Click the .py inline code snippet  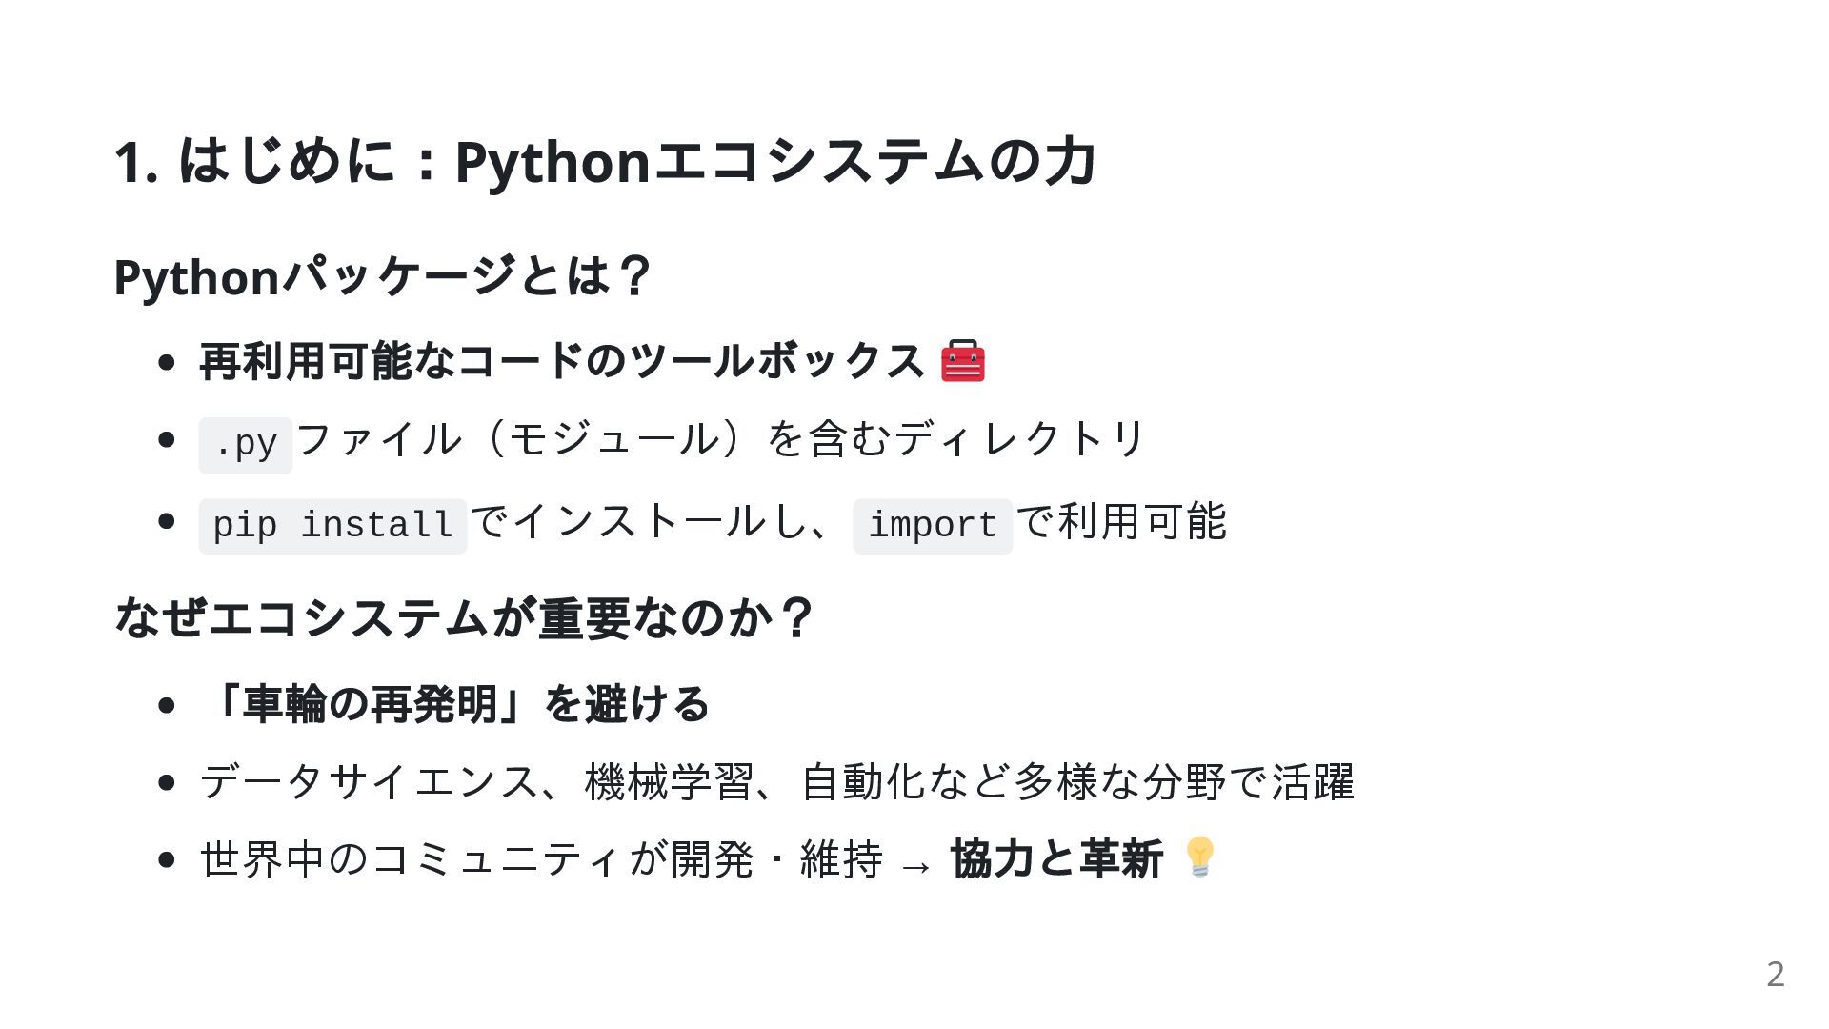(245, 445)
